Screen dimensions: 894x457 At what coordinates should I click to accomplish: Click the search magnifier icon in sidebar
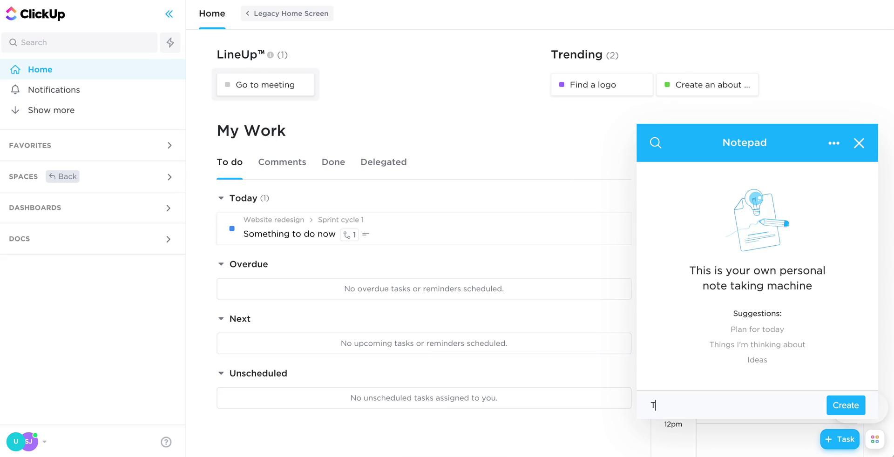[13, 42]
